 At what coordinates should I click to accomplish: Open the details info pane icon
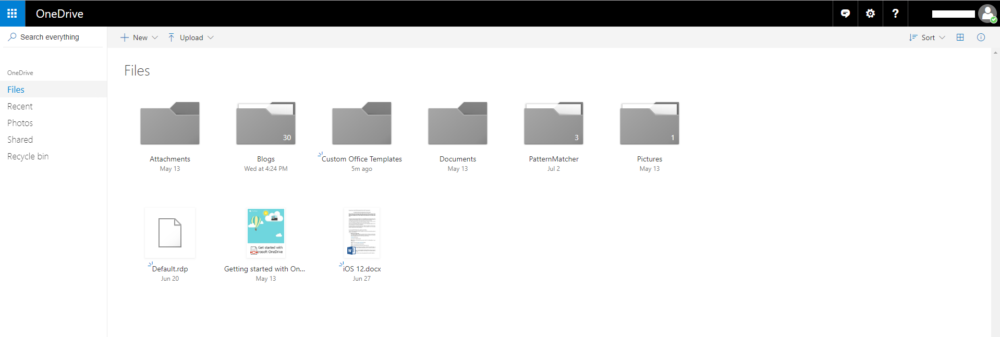tap(981, 38)
